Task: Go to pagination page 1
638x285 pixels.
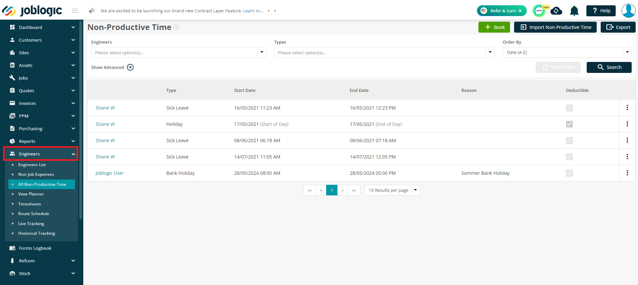Action: (332, 190)
